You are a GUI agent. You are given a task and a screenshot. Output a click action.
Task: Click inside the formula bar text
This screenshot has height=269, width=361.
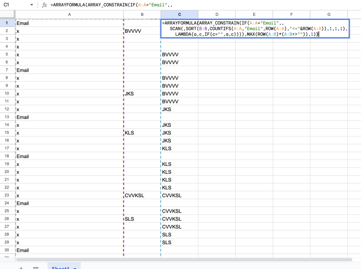click(111, 5)
